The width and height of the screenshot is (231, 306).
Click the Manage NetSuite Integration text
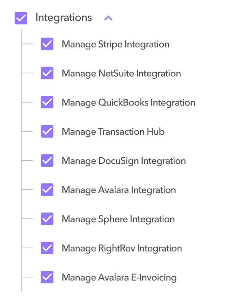coord(121,73)
